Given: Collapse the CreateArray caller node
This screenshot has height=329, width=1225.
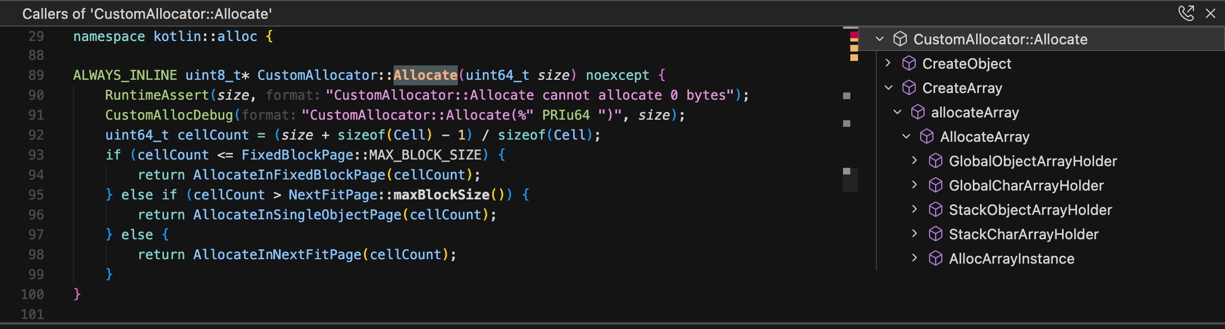Looking at the screenshot, I should point(888,88).
